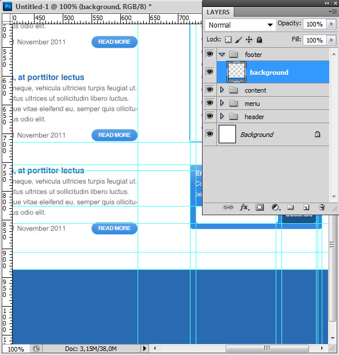Click the document window resize grip corner

[333, 348]
